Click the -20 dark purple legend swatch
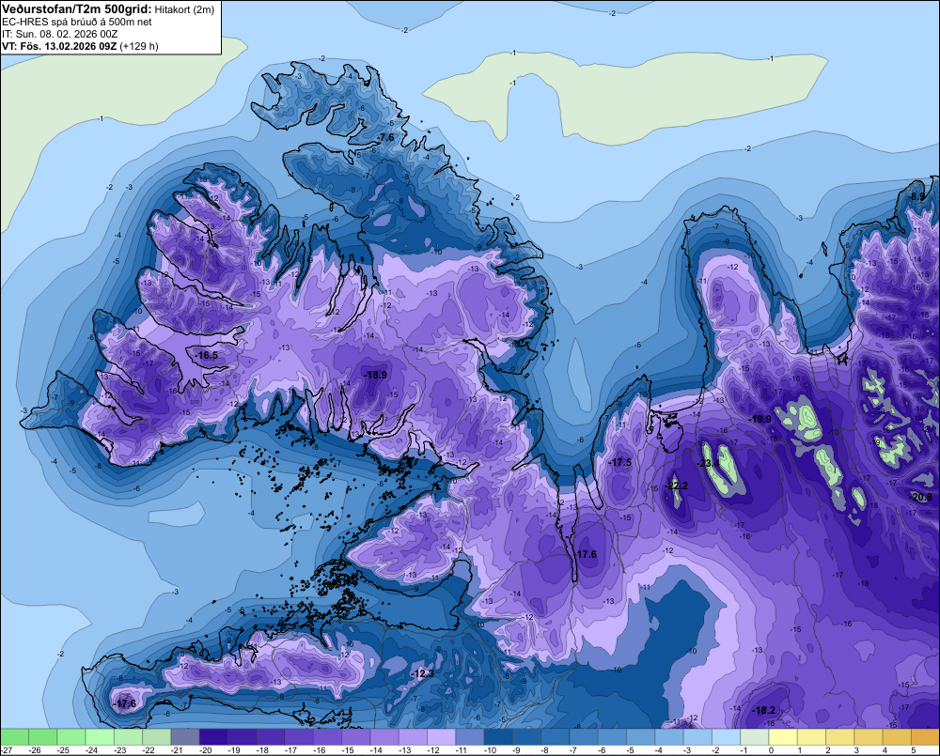This screenshot has width=940, height=756. coord(212,737)
